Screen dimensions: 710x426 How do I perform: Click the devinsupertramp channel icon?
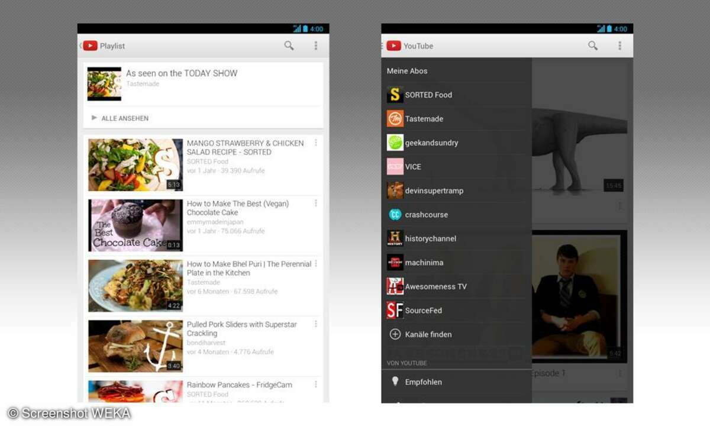395,191
